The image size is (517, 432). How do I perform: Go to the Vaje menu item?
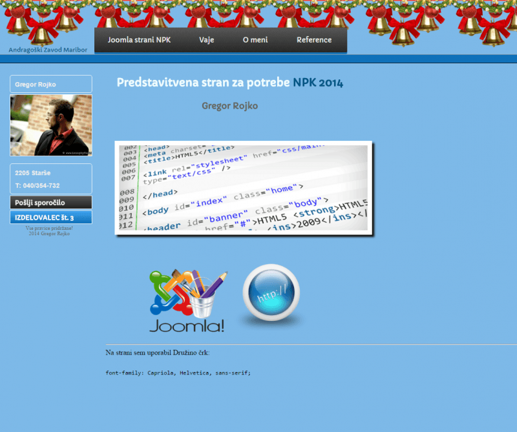click(x=207, y=40)
